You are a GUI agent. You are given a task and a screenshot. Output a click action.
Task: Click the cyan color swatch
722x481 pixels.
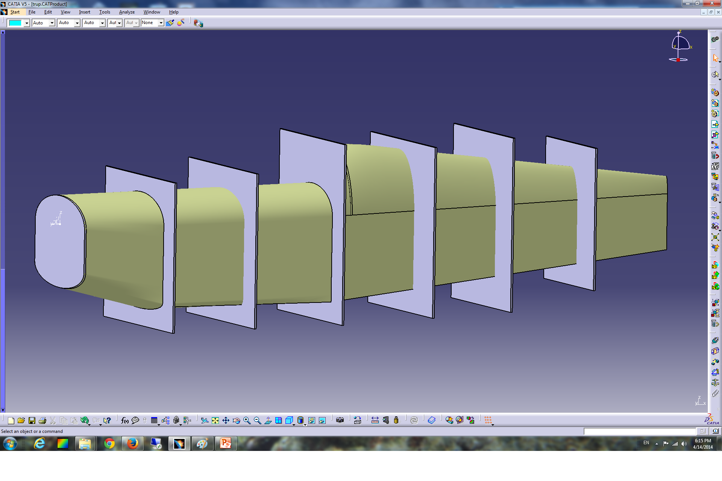15,23
